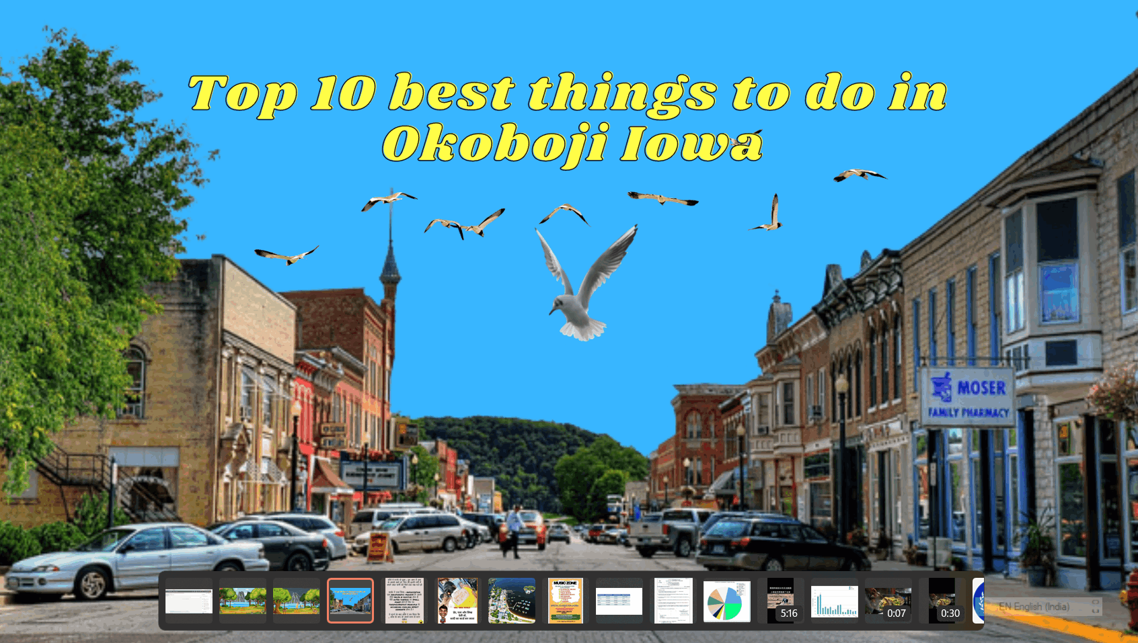Image resolution: width=1138 pixels, height=643 pixels.
Task: Open the partially visible blue circle logo thumbnail
Action: pos(979,601)
